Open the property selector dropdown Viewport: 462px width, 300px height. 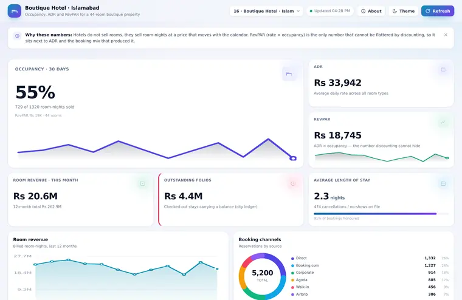click(x=266, y=11)
